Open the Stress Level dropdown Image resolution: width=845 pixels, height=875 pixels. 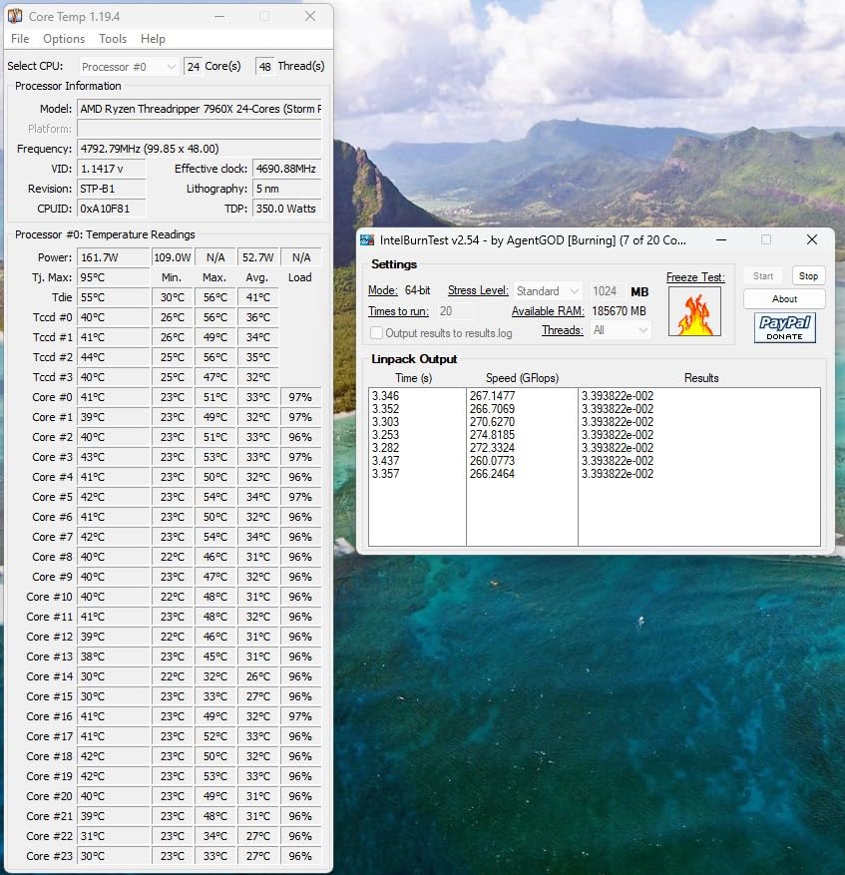(x=547, y=289)
